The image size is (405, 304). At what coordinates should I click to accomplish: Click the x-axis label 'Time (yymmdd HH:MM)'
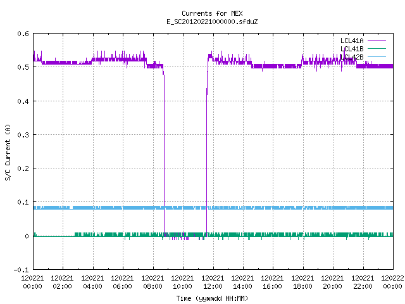(212, 298)
